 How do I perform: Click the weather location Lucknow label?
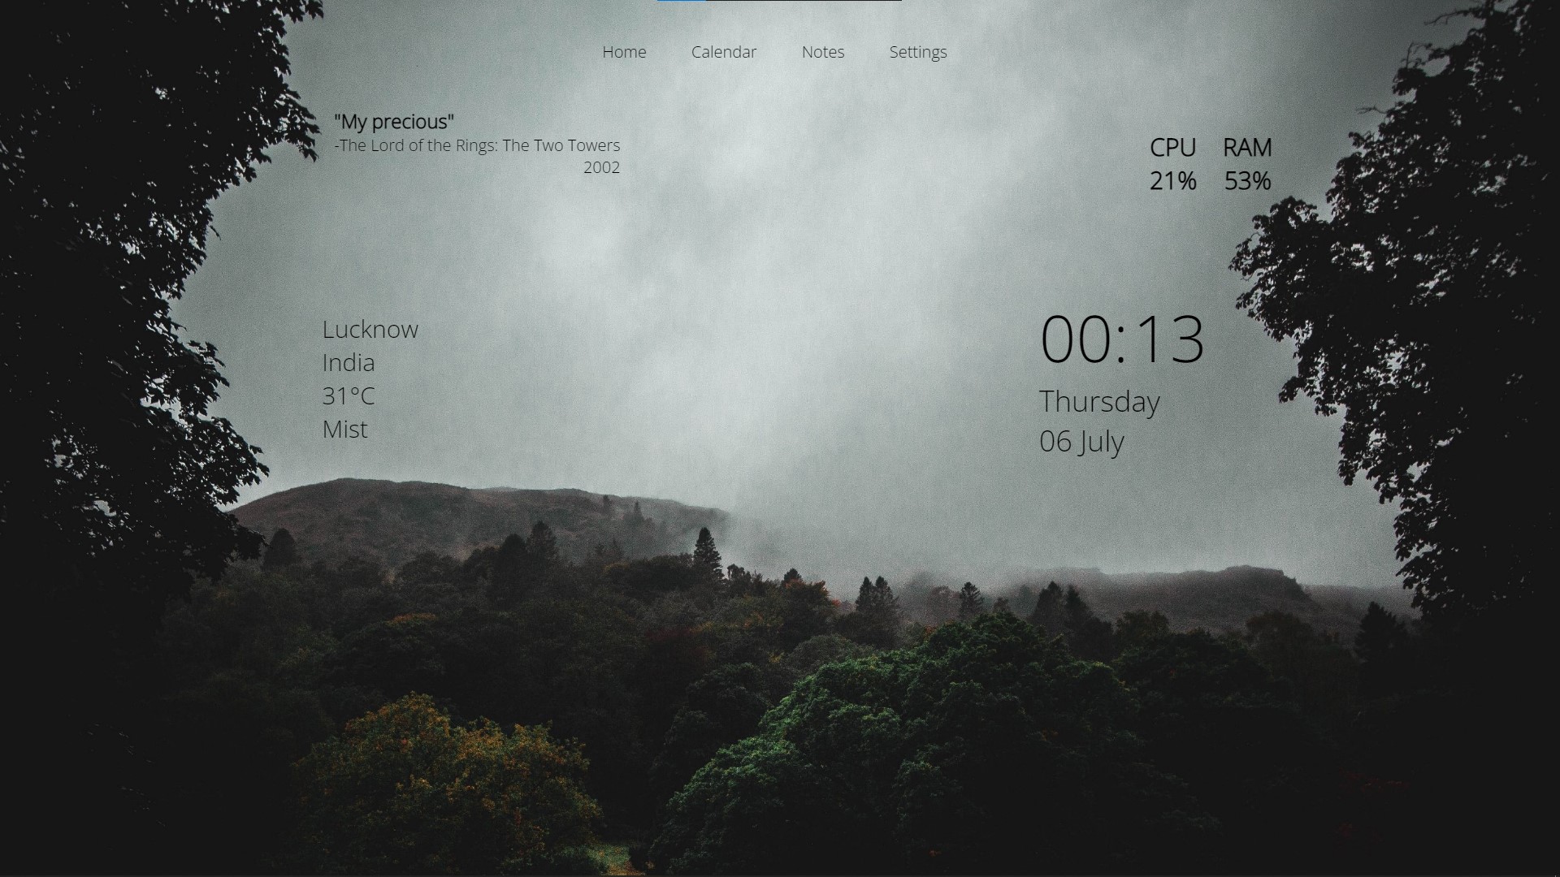coord(370,329)
